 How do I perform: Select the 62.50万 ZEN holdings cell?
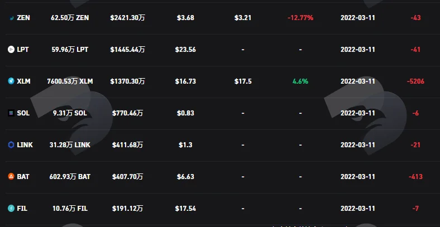tap(70, 18)
